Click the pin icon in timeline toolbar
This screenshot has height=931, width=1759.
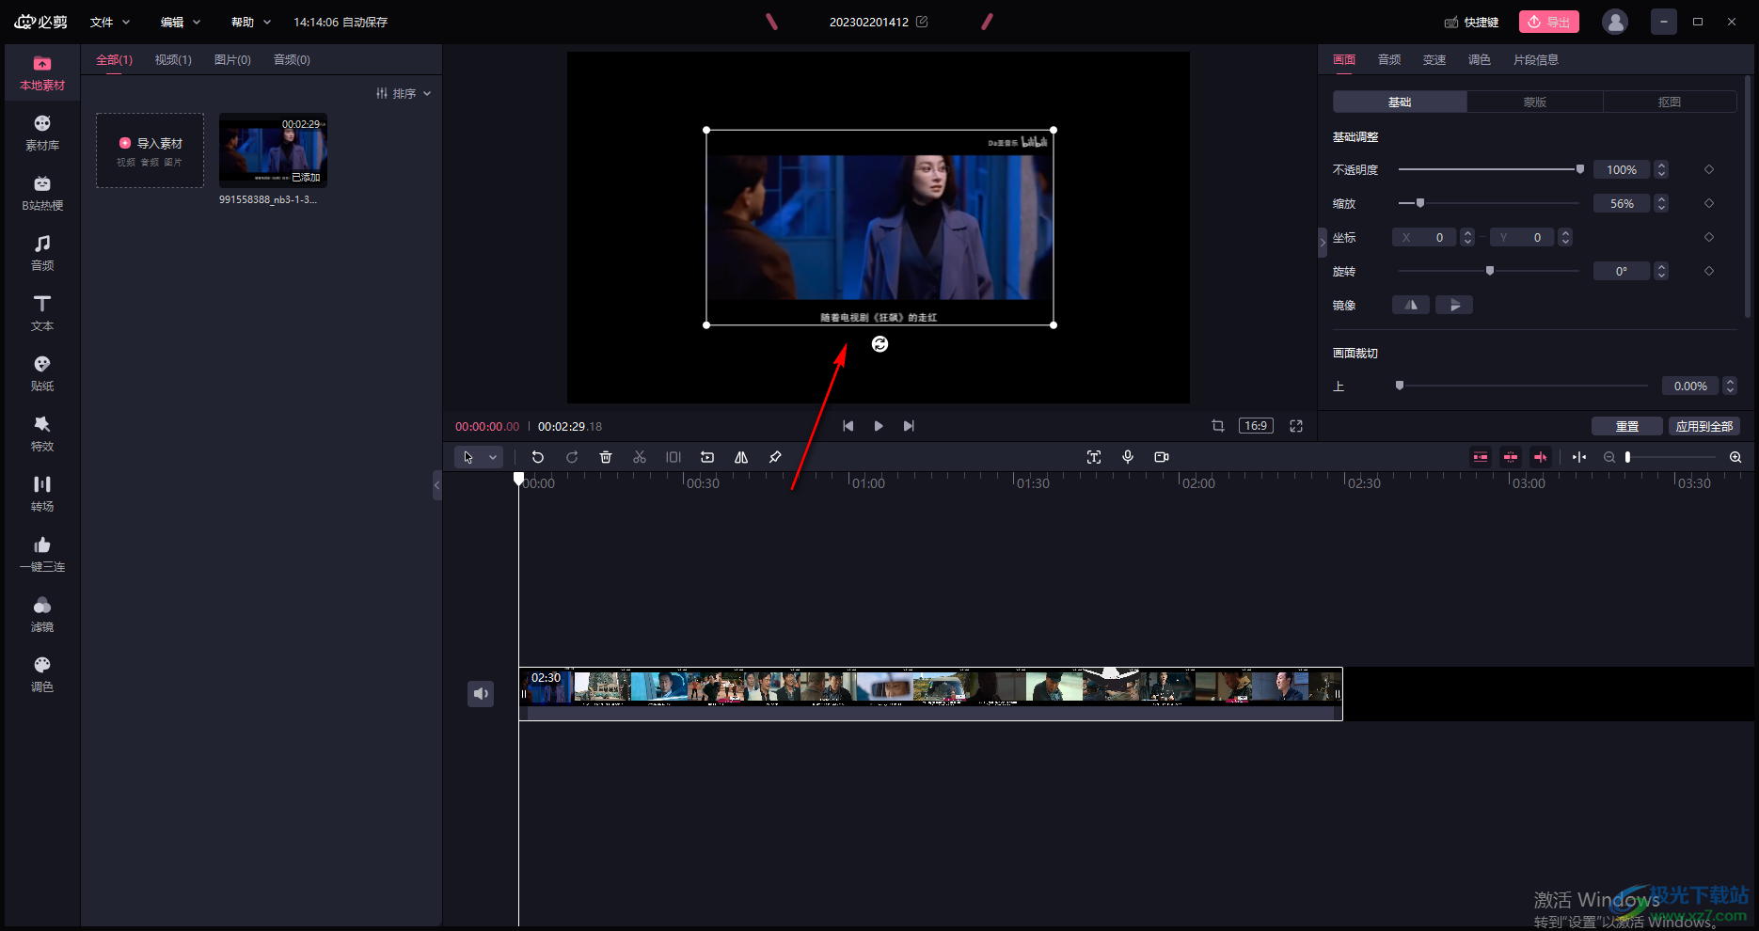[x=775, y=457]
